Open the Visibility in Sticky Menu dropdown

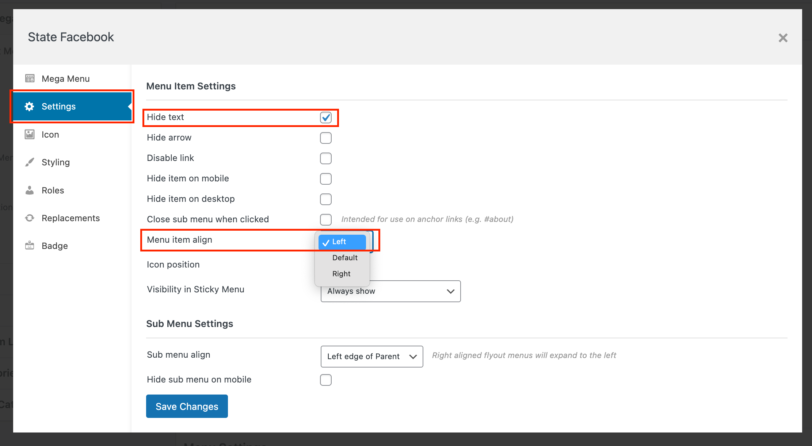pyautogui.click(x=390, y=291)
